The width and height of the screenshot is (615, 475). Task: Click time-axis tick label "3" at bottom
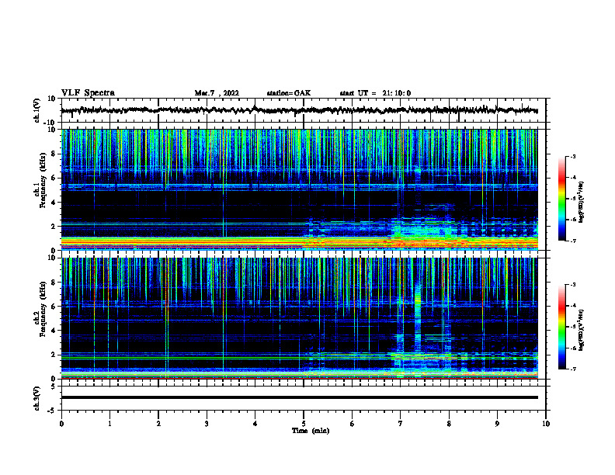click(x=207, y=424)
